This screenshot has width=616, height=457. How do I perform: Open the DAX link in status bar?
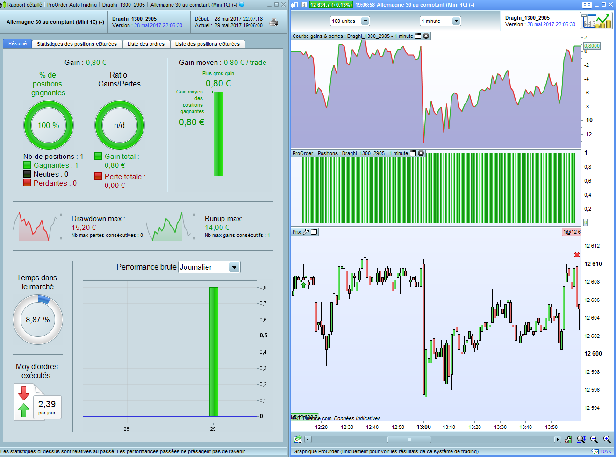pyautogui.click(x=606, y=451)
